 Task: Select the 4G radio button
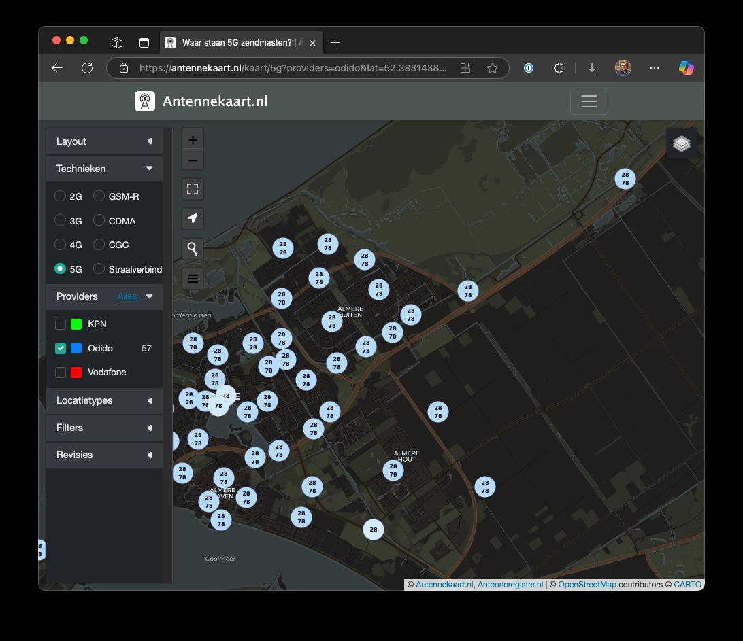[x=61, y=245]
